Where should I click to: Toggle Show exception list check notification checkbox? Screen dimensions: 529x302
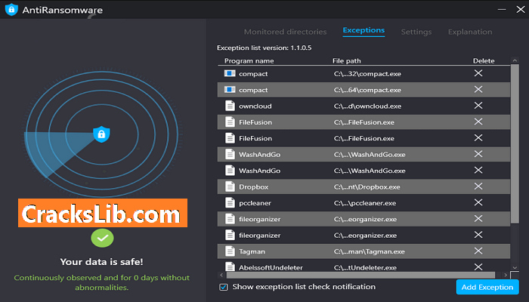pyautogui.click(x=224, y=287)
